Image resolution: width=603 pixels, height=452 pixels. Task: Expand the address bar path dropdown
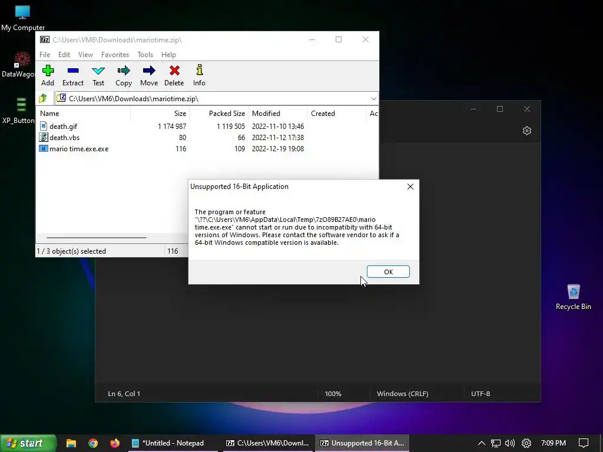(373, 99)
